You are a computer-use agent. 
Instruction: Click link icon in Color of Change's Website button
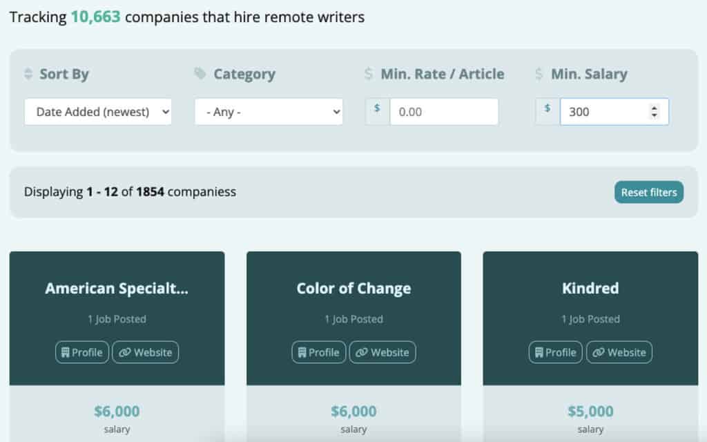[x=361, y=352]
